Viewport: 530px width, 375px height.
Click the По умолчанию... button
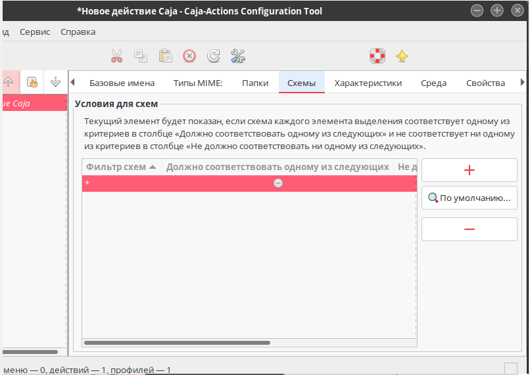coord(469,198)
